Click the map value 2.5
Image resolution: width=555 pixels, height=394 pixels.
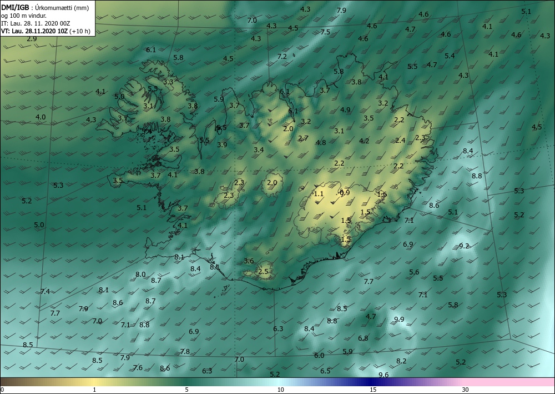263,272
